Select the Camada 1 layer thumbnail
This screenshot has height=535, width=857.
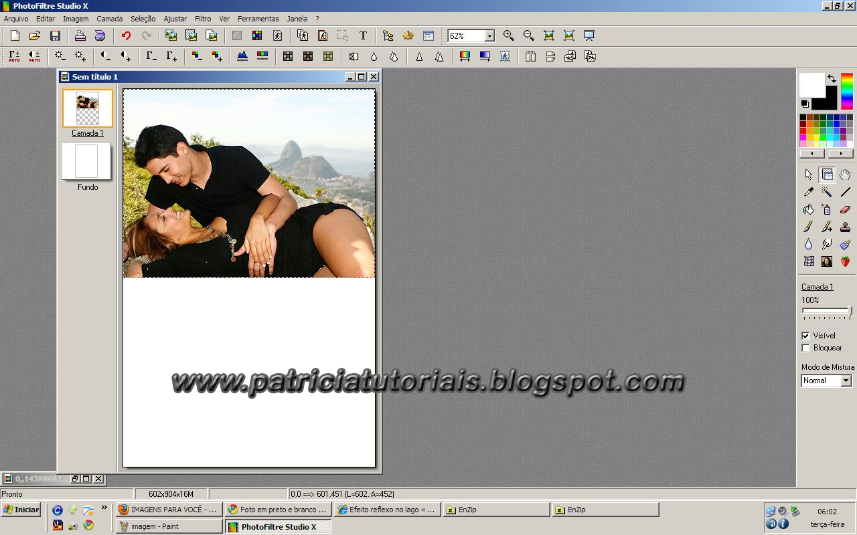(x=88, y=108)
